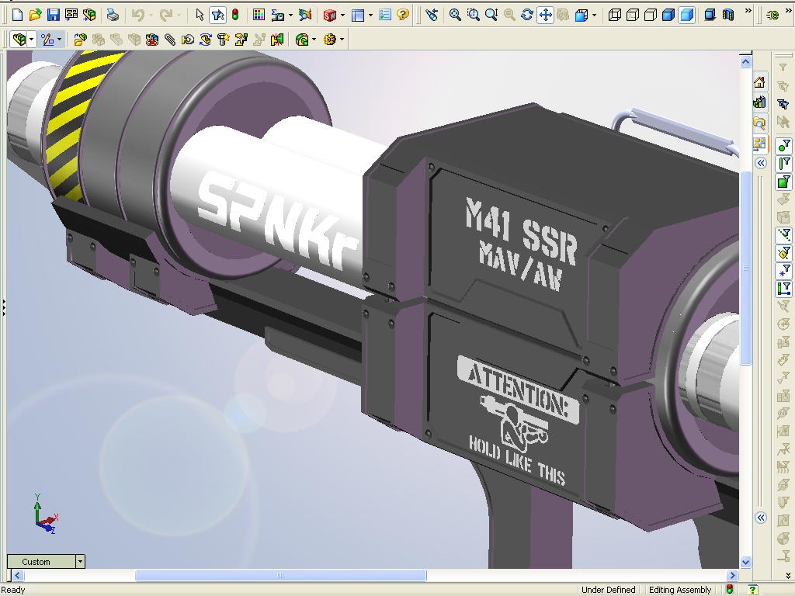Click the Rebuild traffic light icon

(x=235, y=15)
